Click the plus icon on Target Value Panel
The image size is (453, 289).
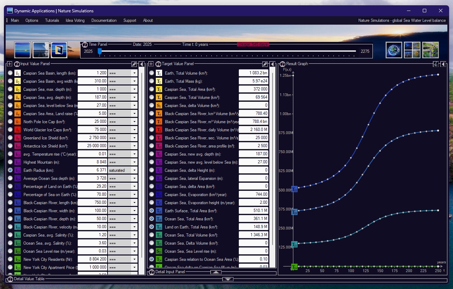[151, 64]
